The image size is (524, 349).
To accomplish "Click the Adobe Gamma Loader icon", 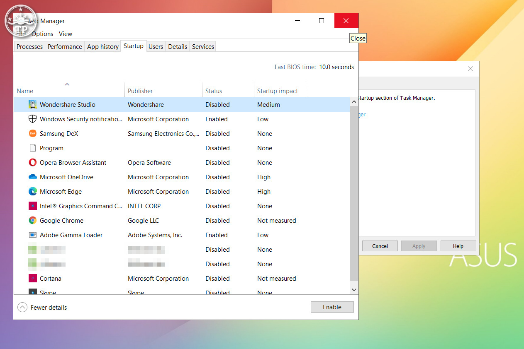I will (33, 235).
